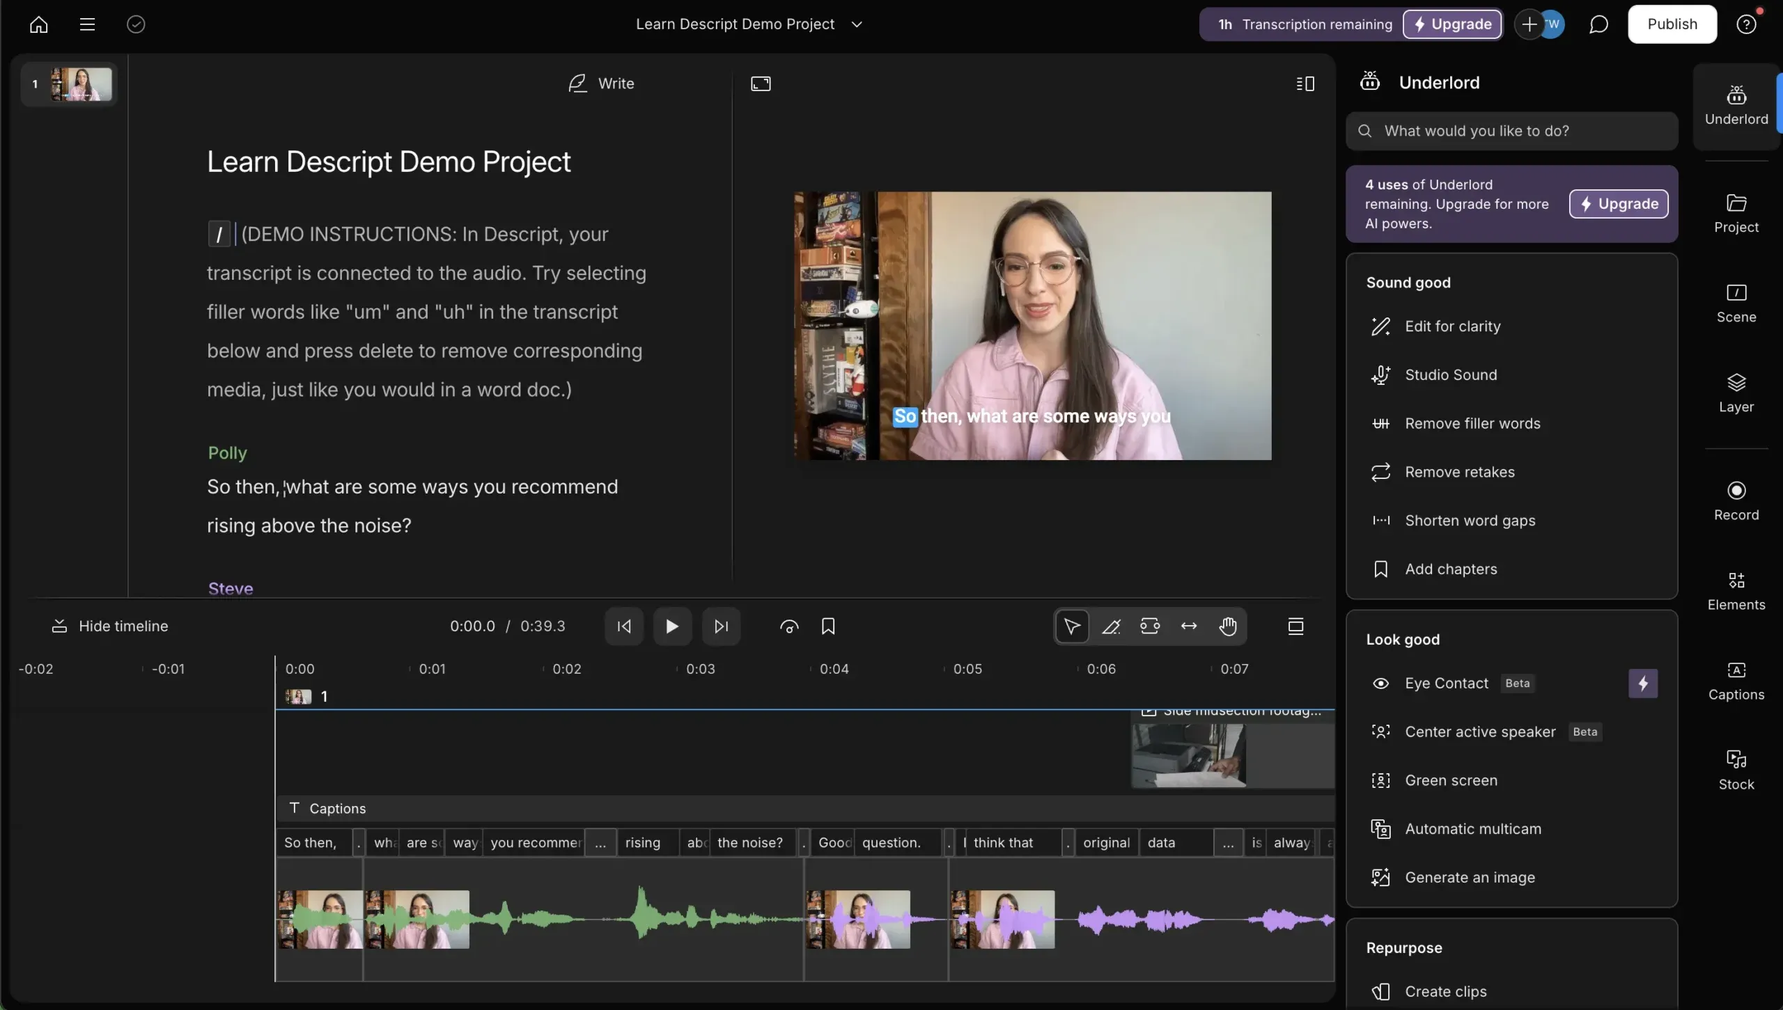This screenshot has height=1010, width=1783.
Task: Select Remove filler words
Action: 1511,424
